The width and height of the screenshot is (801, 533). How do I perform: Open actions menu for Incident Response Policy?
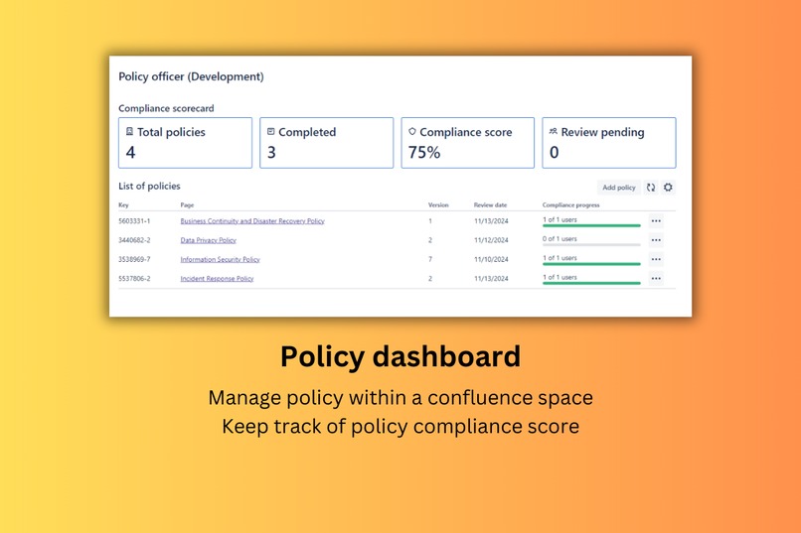pos(656,279)
